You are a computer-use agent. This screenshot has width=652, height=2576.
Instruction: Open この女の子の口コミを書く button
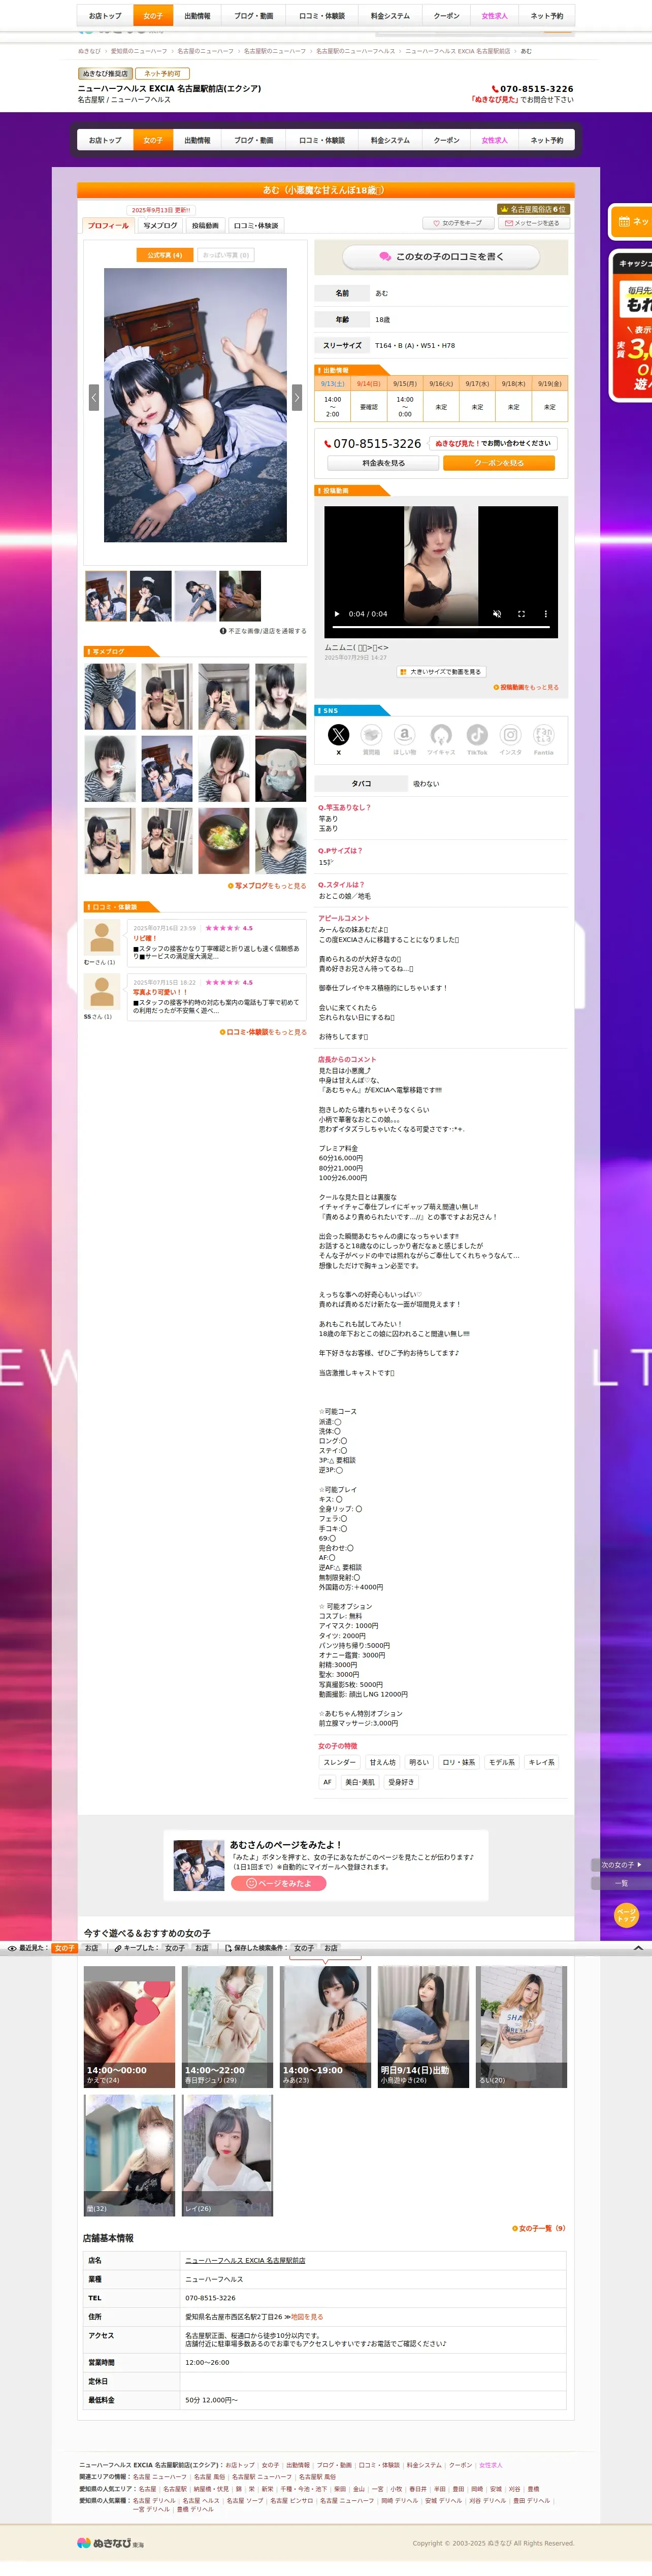pos(441,257)
